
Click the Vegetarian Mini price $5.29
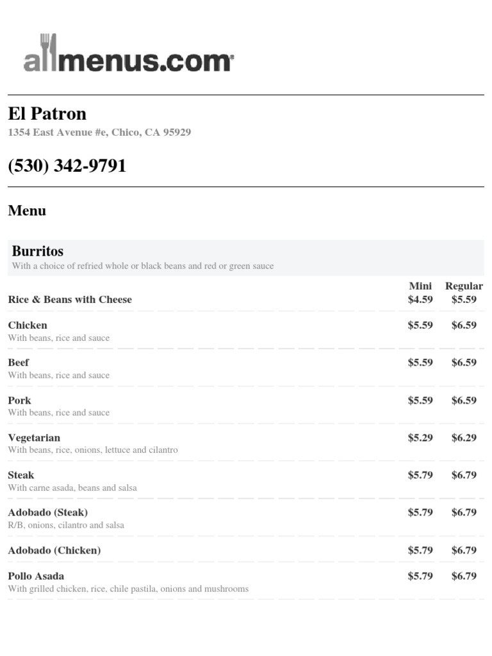420,438
